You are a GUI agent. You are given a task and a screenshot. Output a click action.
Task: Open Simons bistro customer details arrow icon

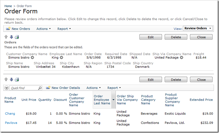pos(33,57)
